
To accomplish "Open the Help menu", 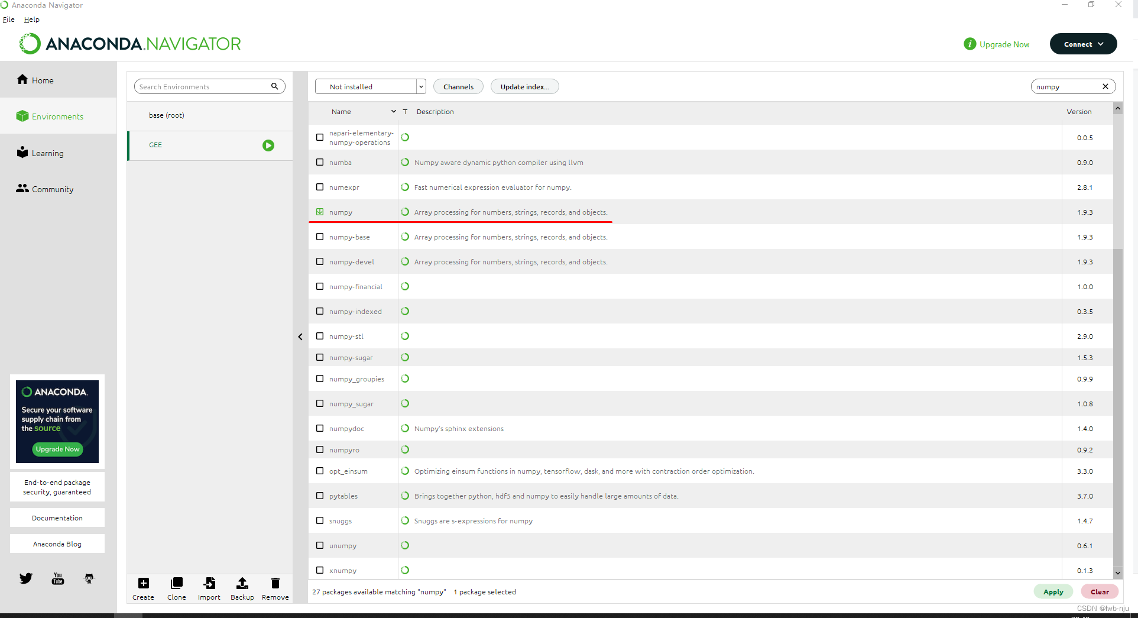I will click(x=32, y=20).
